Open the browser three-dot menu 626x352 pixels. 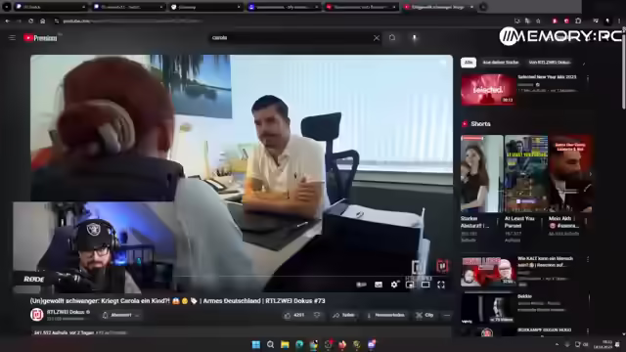coord(619,21)
